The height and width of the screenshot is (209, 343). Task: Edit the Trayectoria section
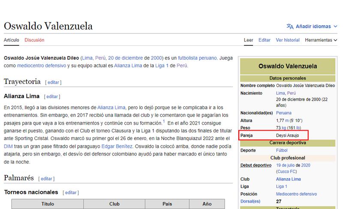click(x=53, y=82)
